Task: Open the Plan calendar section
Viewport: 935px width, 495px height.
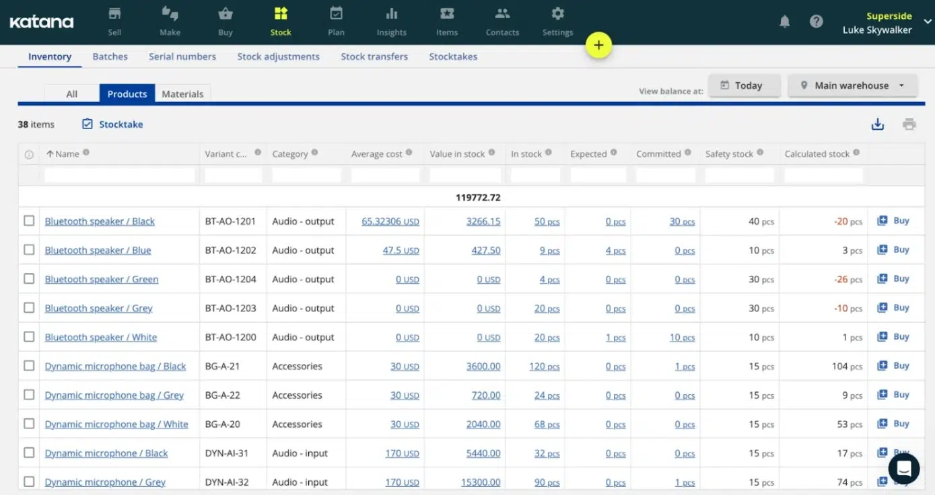Action: click(336, 21)
